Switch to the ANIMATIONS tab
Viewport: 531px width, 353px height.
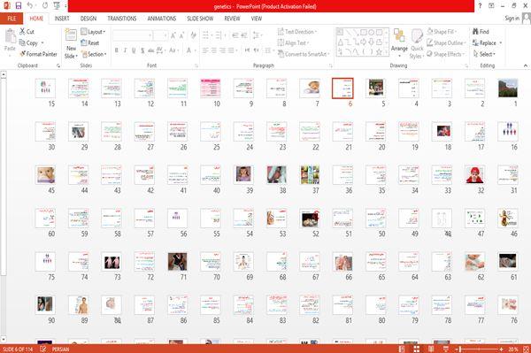[x=162, y=19]
